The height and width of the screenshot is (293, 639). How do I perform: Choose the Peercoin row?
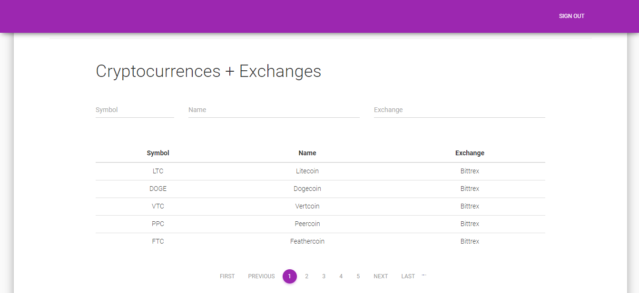pos(307,224)
